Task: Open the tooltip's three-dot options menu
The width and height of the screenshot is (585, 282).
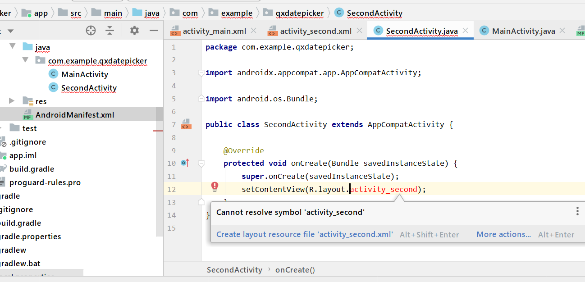Action: (x=577, y=211)
